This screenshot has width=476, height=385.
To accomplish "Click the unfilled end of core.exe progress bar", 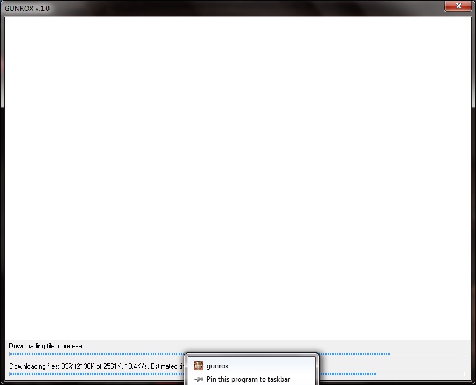I will (x=429, y=353).
